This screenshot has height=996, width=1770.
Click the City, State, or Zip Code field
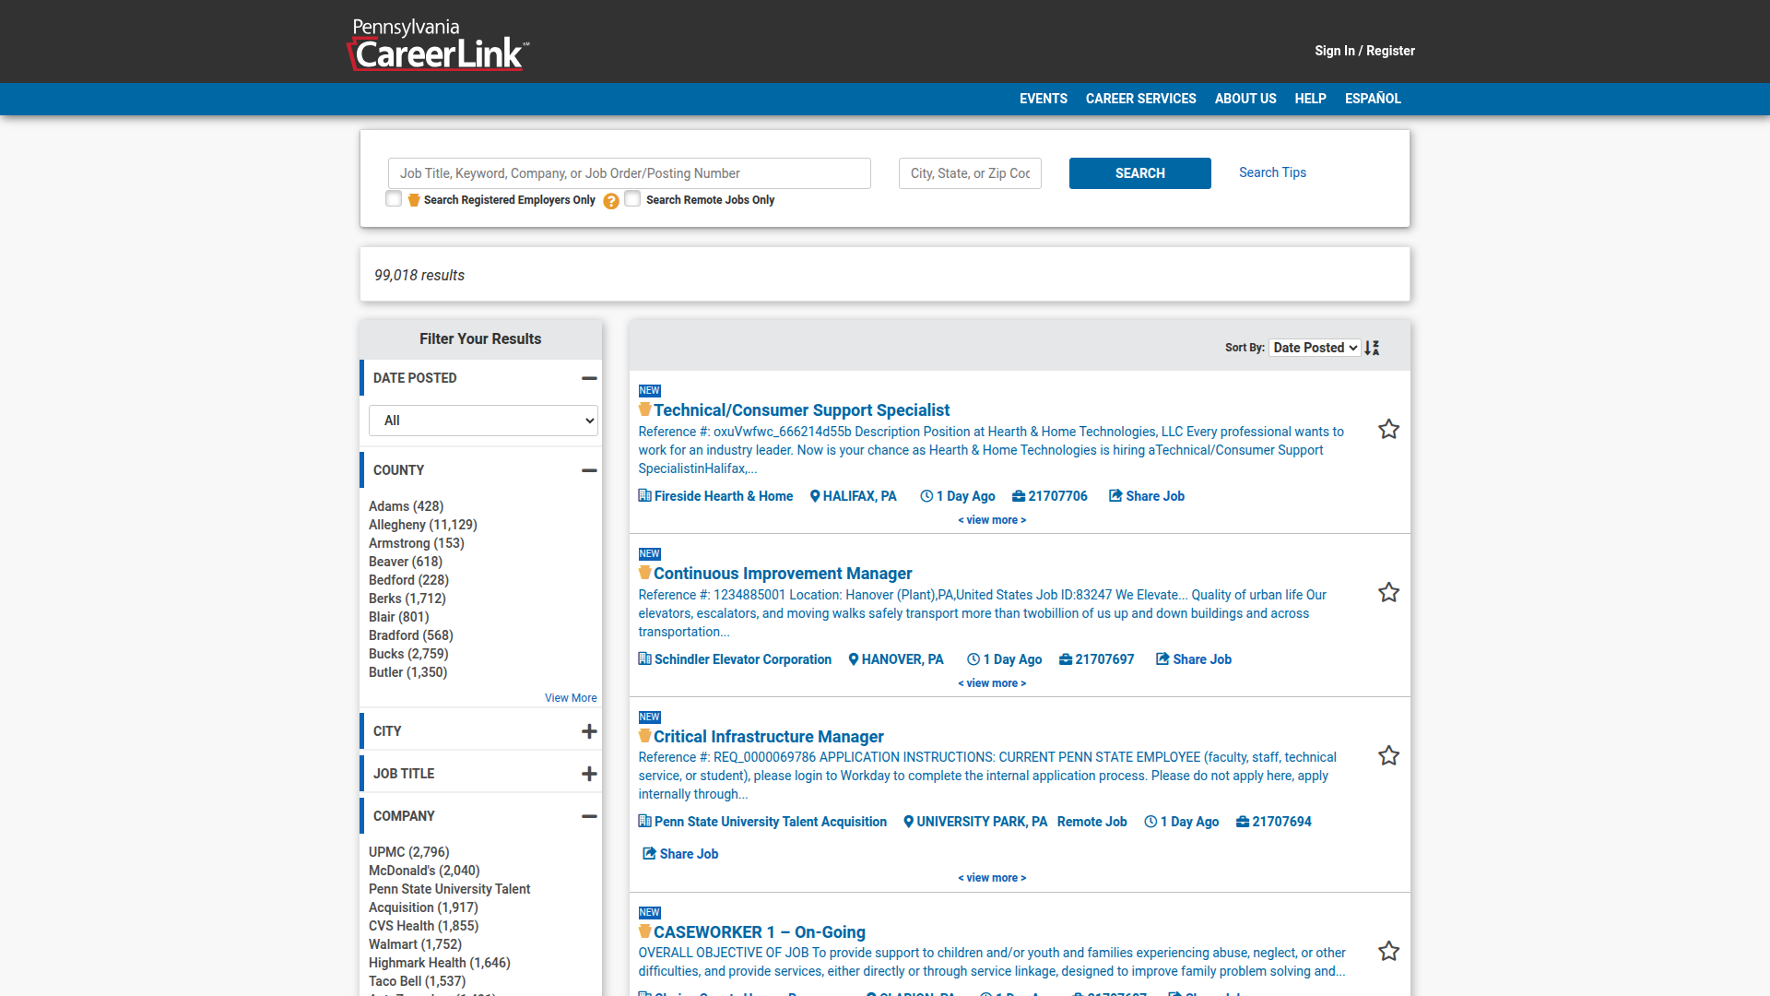[x=970, y=173]
